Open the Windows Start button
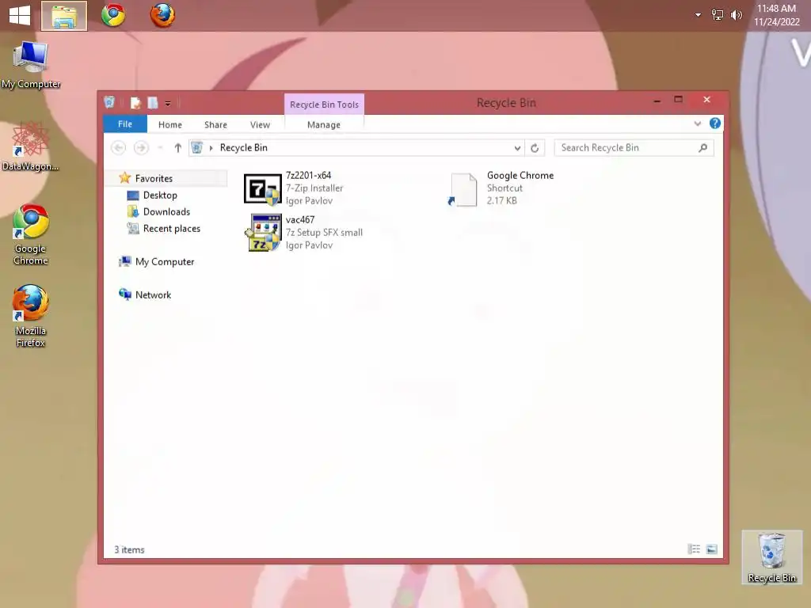This screenshot has height=608, width=811. pyautogui.click(x=20, y=15)
